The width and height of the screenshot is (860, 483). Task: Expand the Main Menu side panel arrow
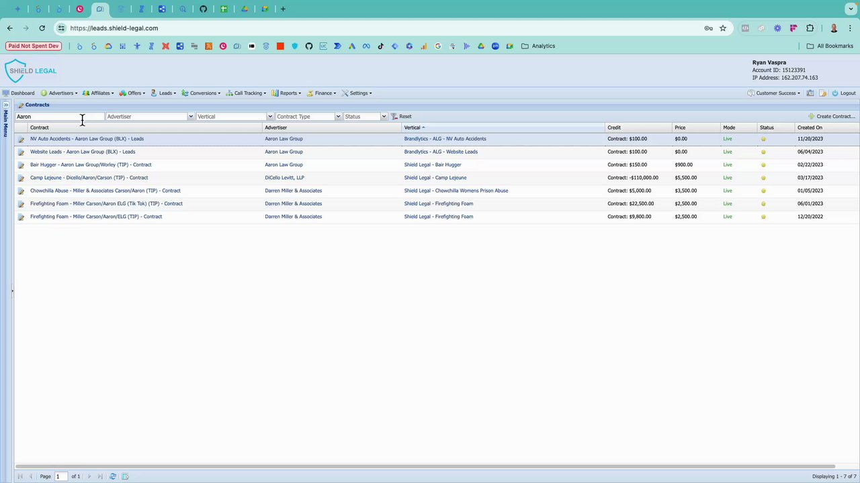(6, 105)
